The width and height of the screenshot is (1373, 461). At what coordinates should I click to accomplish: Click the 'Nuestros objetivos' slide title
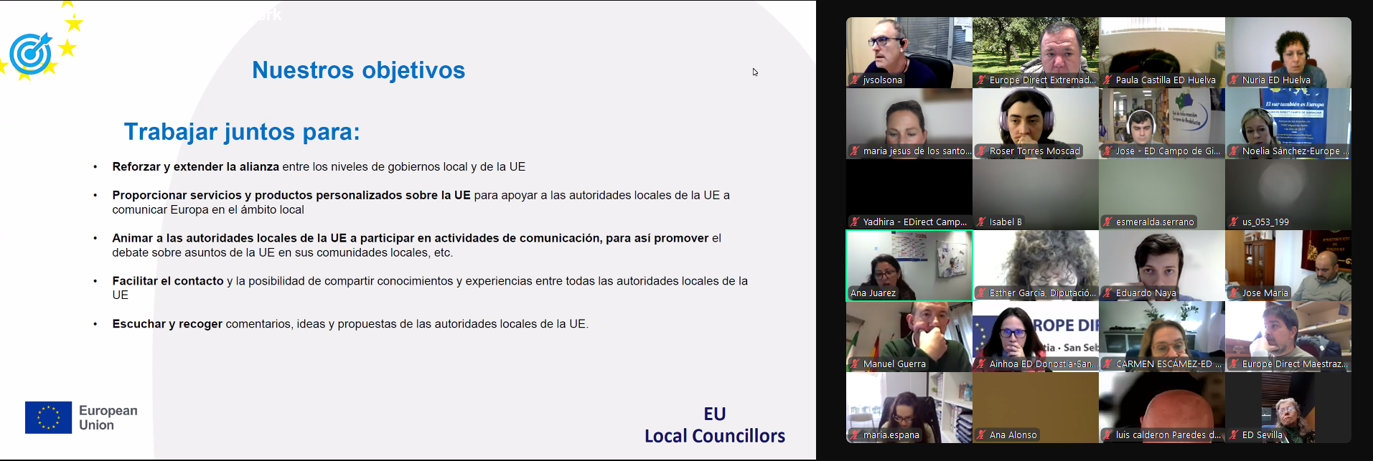pyautogui.click(x=358, y=70)
